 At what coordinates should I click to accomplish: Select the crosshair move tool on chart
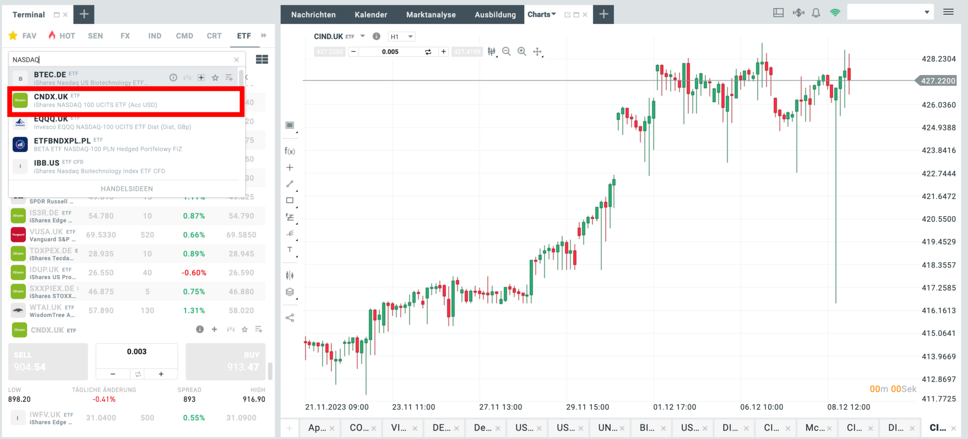tap(537, 52)
